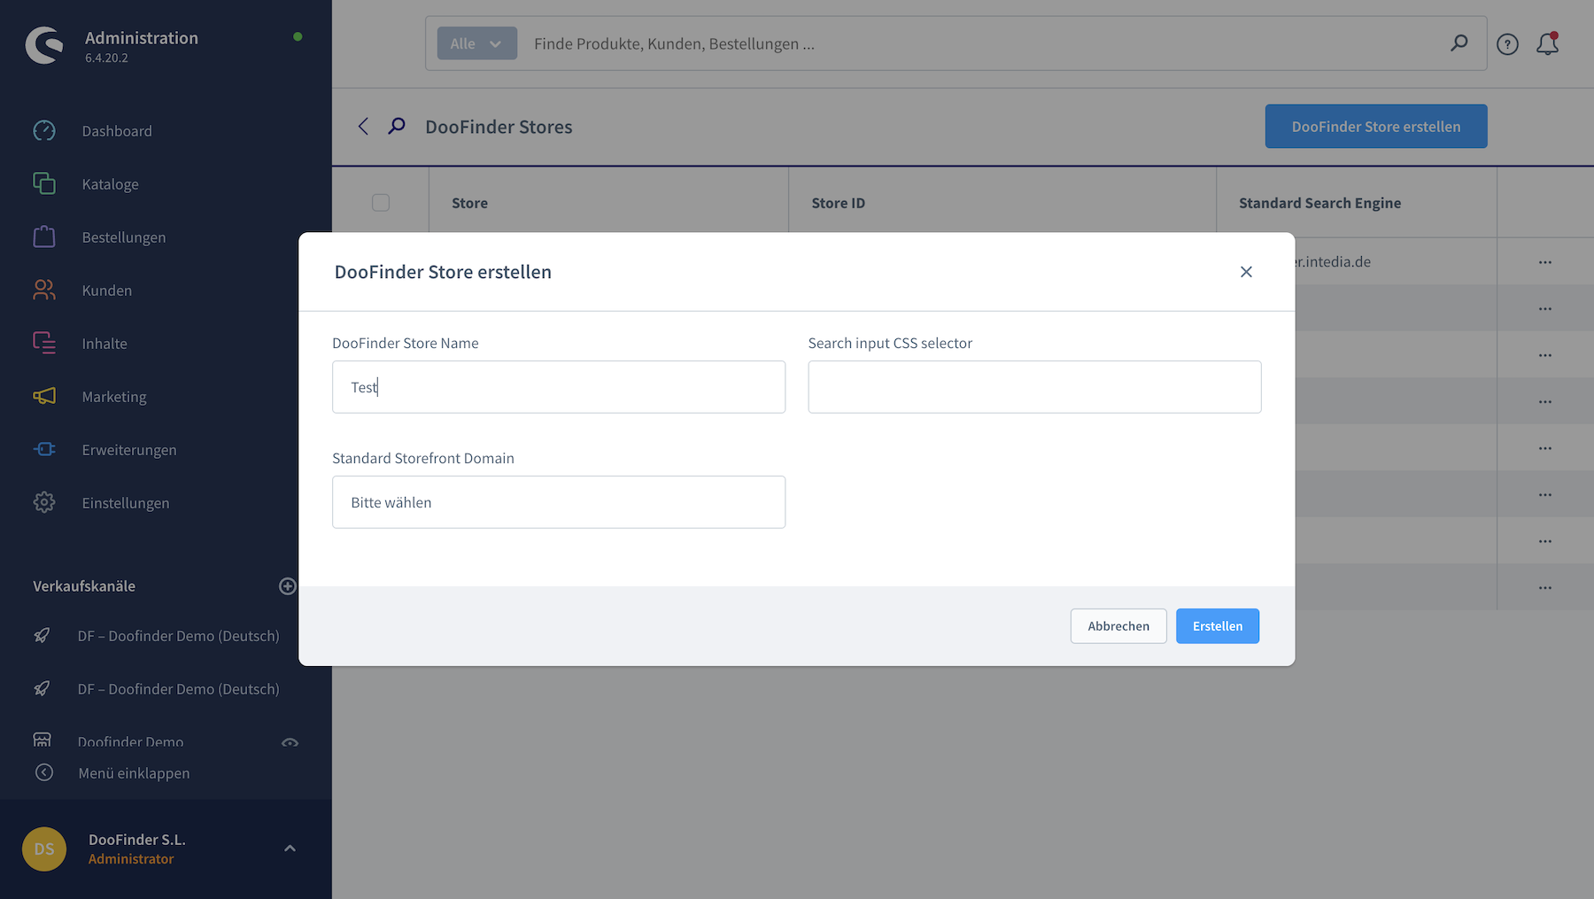This screenshot has width=1594, height=899.
Task: Click the Store ID column header
Action: [838, 203]
